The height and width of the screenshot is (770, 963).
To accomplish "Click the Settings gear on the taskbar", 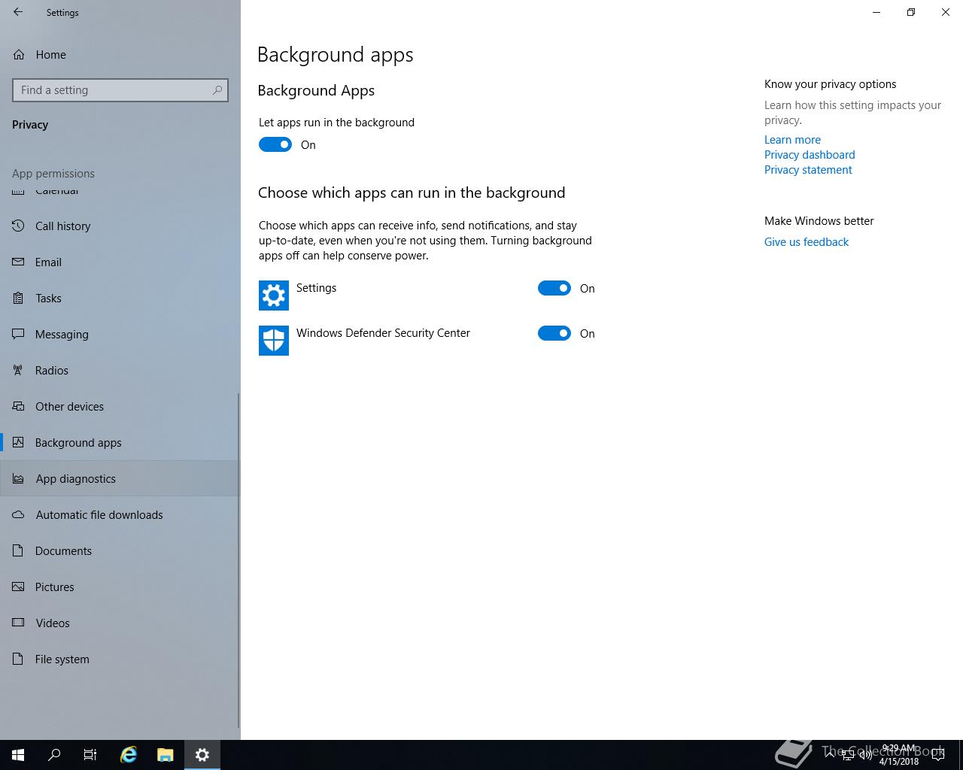I will pyautogui.click(x=202, y=755).
